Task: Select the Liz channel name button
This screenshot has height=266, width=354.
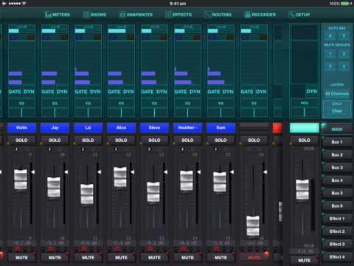Action: coord(88,128)
